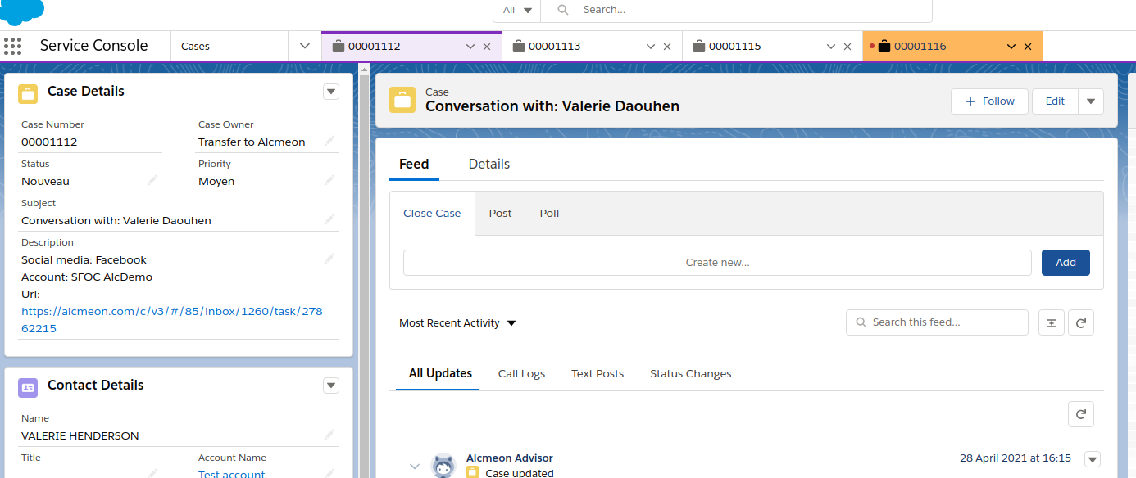Viewport: 1136px width, 478px height.
Task: Click the search magnifier icon in global search
Action: (563, 10)
